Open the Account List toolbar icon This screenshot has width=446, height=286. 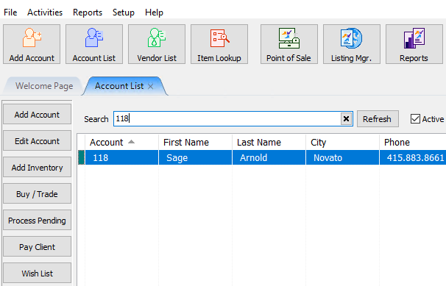pos(94,44)
